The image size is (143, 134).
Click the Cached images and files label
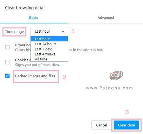tap(35, 76)
